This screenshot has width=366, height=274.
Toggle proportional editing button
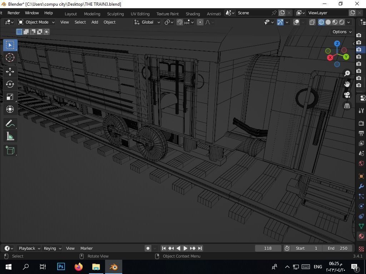(x=200, y=22)
